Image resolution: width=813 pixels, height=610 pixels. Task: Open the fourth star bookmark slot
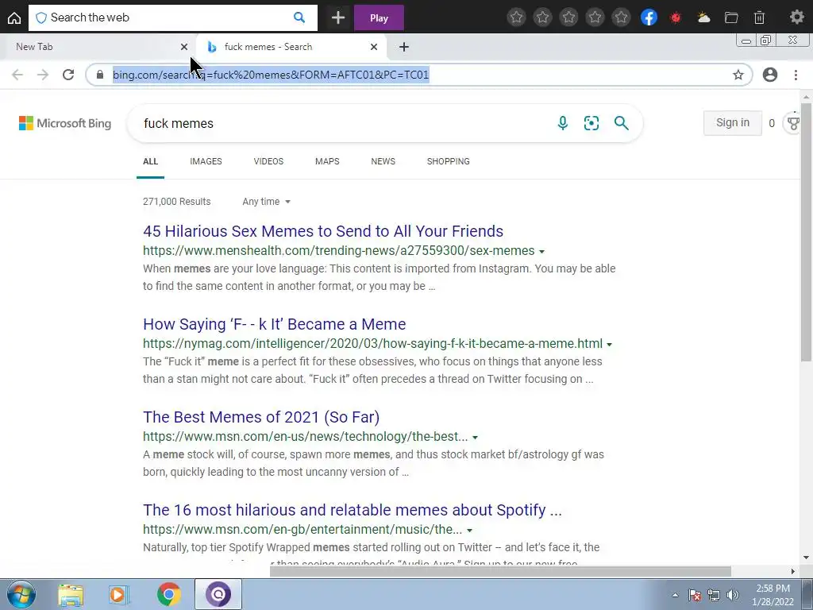point(595,17)
